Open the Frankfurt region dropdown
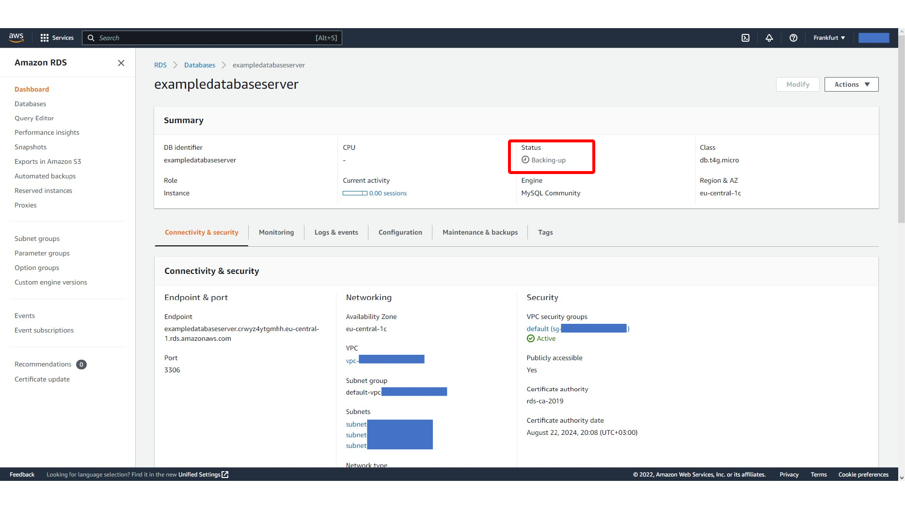Viewport: 905px width, 509px height. point(829,38)
